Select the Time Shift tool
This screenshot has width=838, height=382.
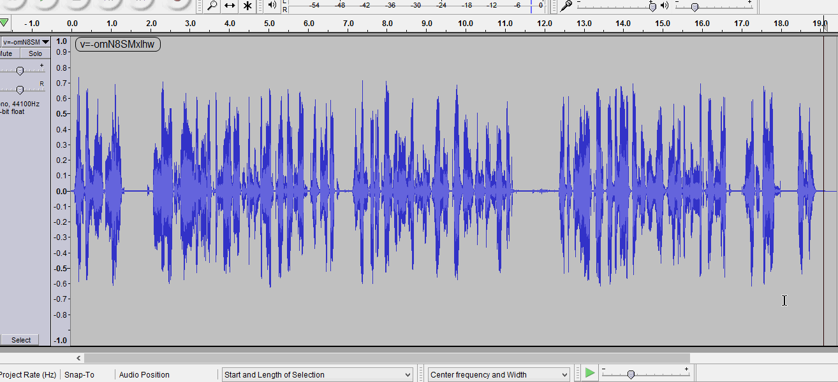tap(230, 6)
